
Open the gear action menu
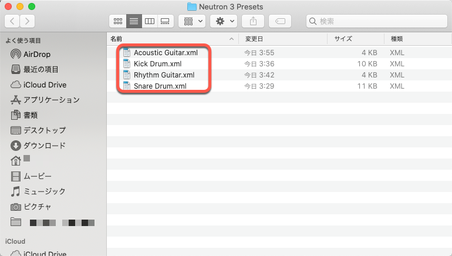224,21
